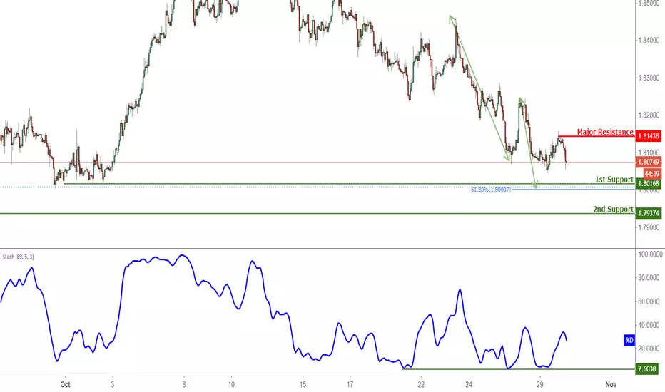The height and width of the screenshot is (392, 665).
Task: Click the 100.0000 stochastic axis label
Action: pos(650,254)
